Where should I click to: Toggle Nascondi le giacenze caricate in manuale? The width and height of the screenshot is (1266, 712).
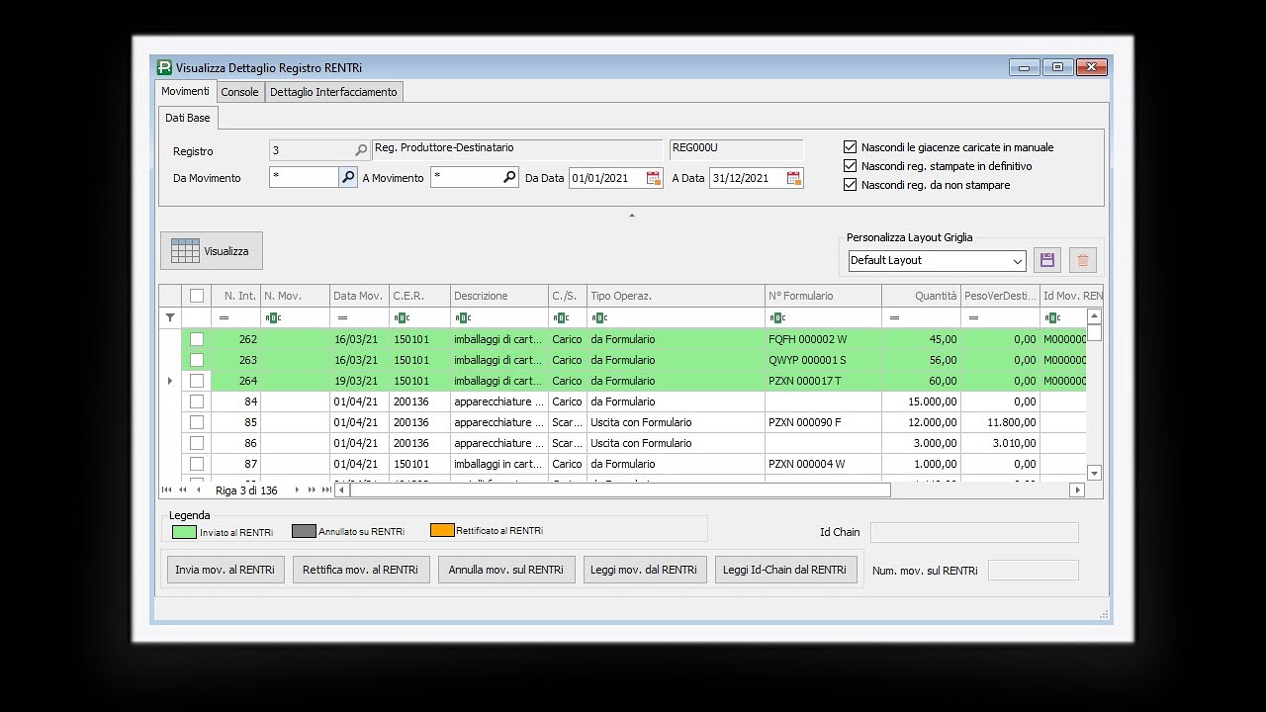coord(850,147)
